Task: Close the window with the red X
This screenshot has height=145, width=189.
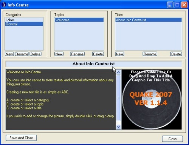Action: [x=184, y=5]
